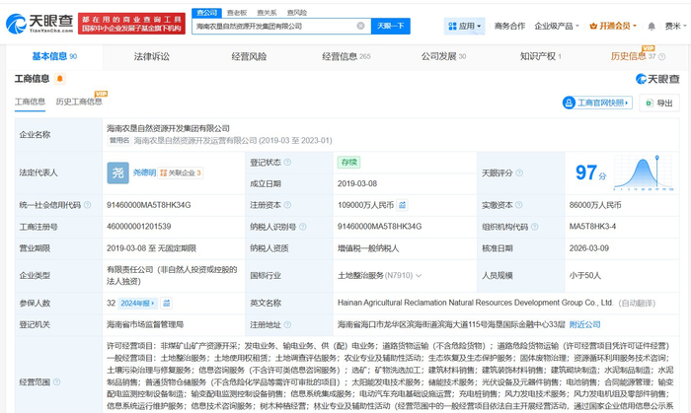Select the 历史工商信息 sub-tab
Viewport: 691px width, 413px height.
click(79, 102)
